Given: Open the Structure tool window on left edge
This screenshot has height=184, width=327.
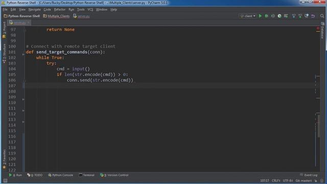Looking at the screenshot, I should click(x=5, y=54).
